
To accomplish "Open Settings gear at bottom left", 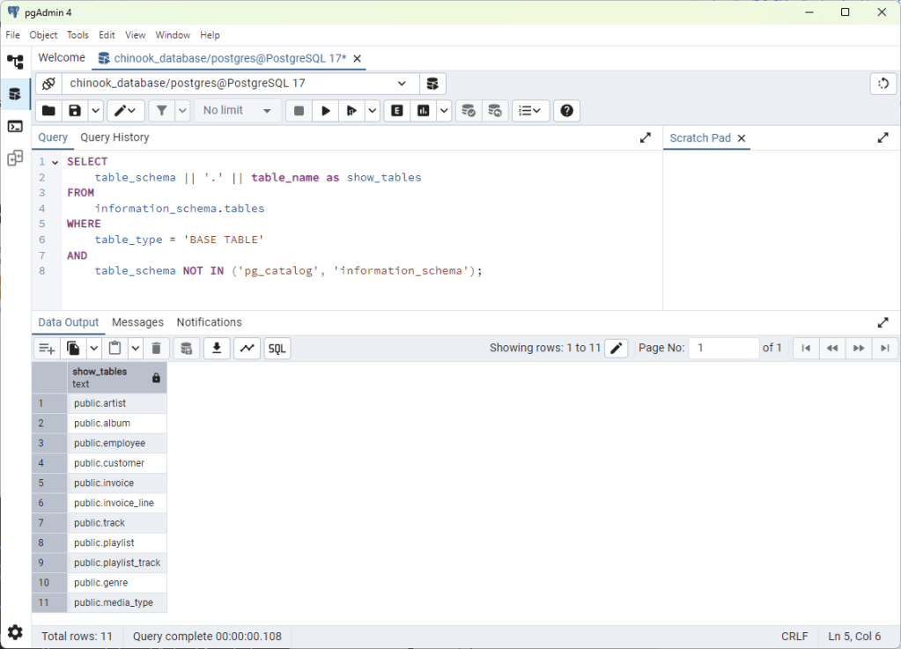I will [x=15, y=632].
